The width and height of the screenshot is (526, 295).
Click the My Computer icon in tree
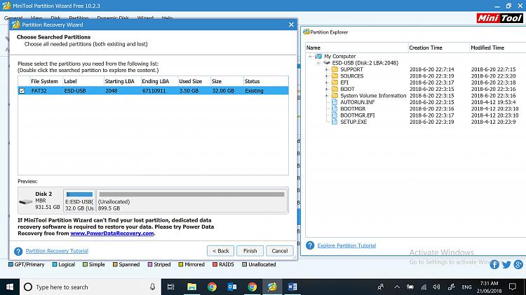point(318,56)
